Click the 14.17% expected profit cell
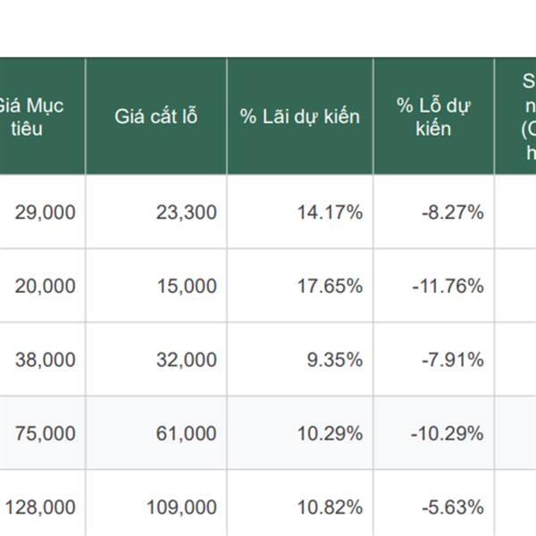536x536 pixels. (x=330, y=213)
